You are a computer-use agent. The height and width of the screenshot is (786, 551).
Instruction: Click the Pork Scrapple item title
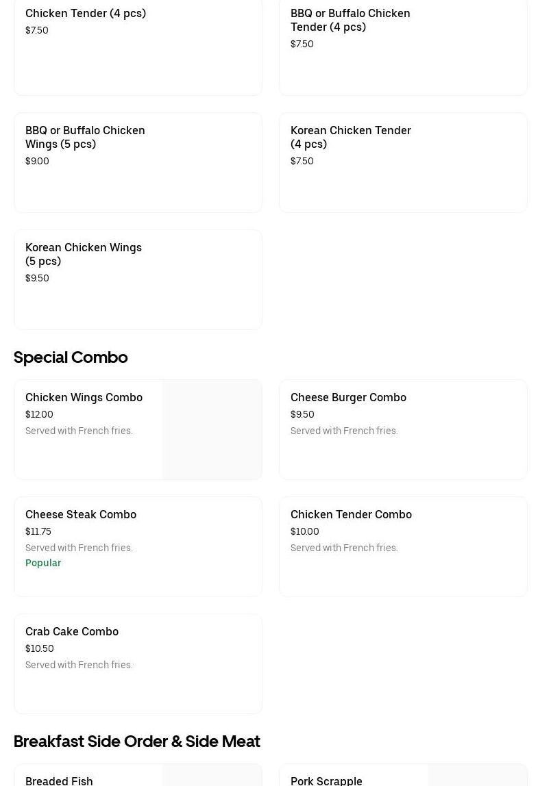point(326,781)
